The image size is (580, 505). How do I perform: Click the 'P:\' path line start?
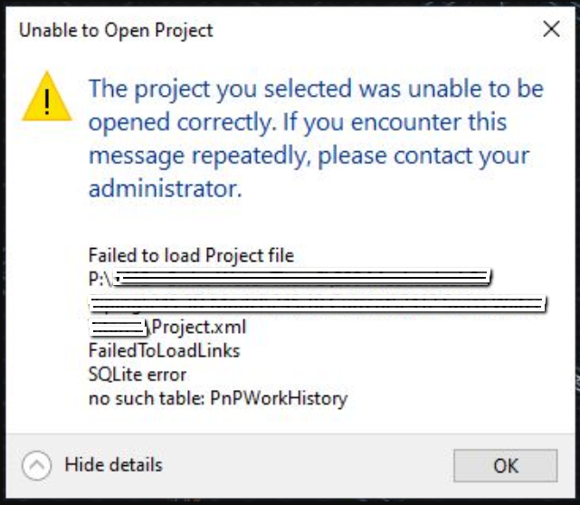pyautogui.click(x=99, y=279)
